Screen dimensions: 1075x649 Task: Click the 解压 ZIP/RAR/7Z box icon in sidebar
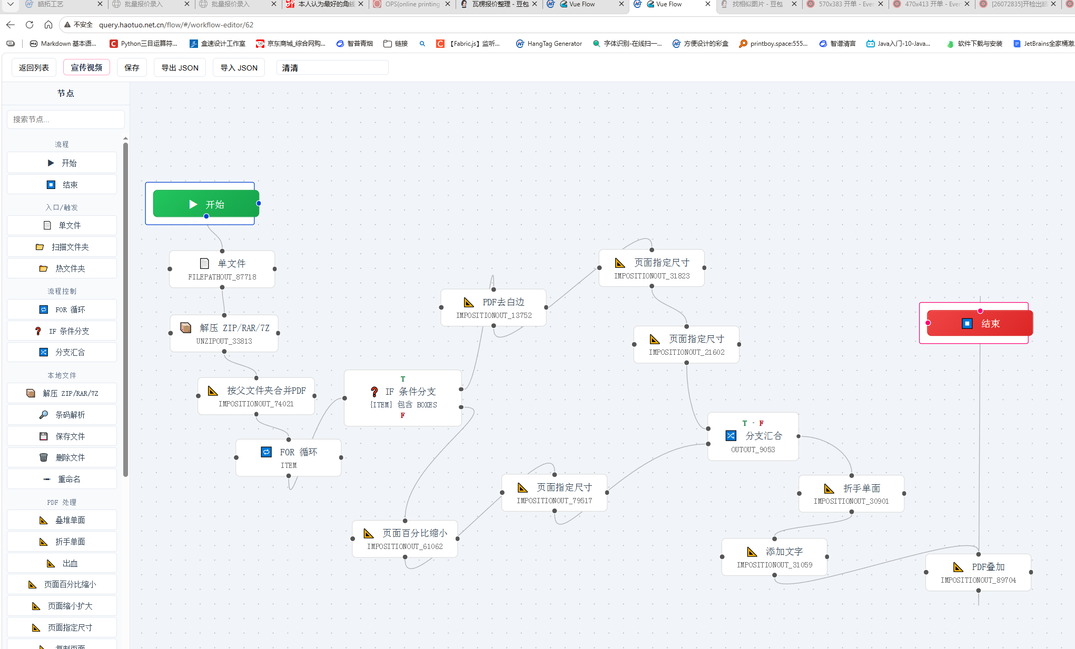coord(31,393)
